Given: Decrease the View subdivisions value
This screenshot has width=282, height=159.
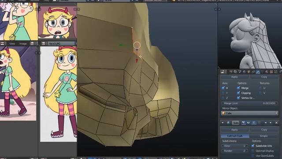Looking at the screenshot, I should (223, 146).
